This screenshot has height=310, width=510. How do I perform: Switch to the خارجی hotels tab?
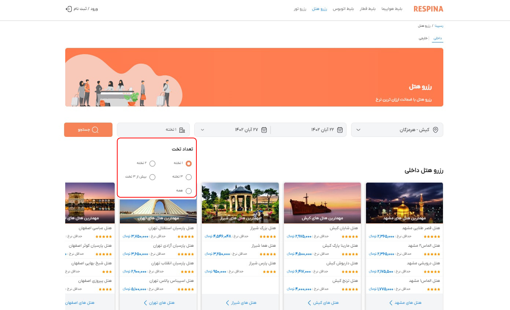point(423,38)
